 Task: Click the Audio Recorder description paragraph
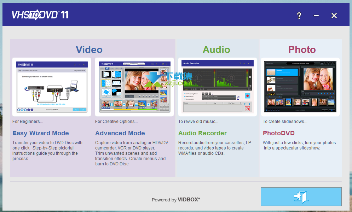click(x=215, y=148)
